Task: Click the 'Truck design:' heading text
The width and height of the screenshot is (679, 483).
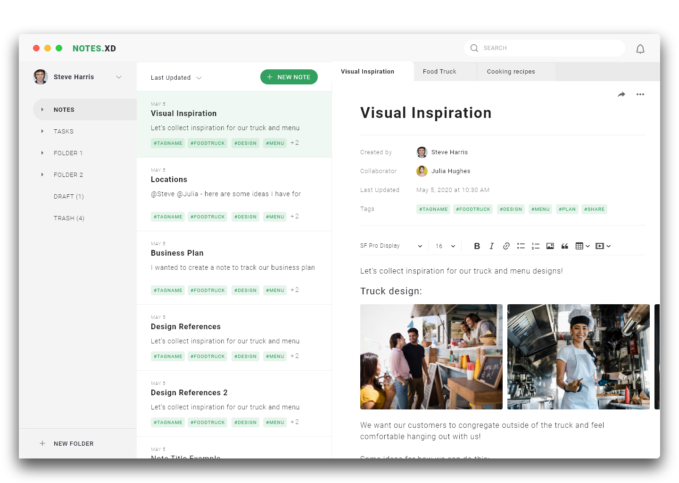Action: (391, 291)
